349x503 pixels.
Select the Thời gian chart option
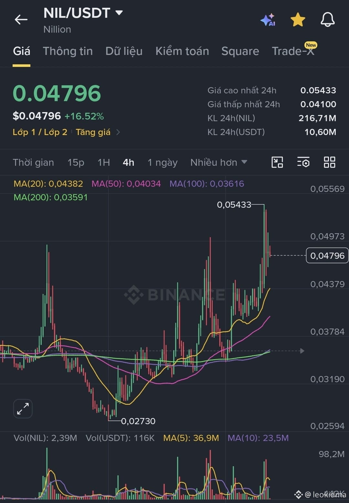[x=33, y=162]
